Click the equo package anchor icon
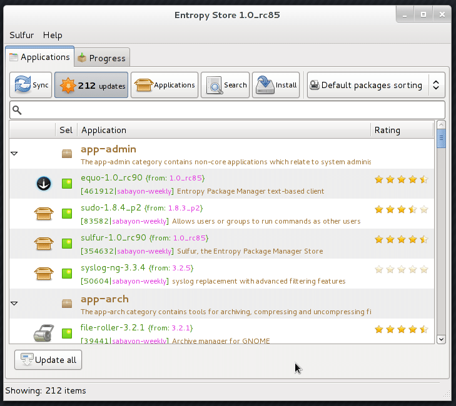This screenshot has width=456, height=406. [x=43, y=184]
